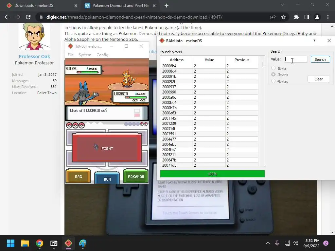Open the melonDS System menu
335x251 pixels.
tap(85, 55)
